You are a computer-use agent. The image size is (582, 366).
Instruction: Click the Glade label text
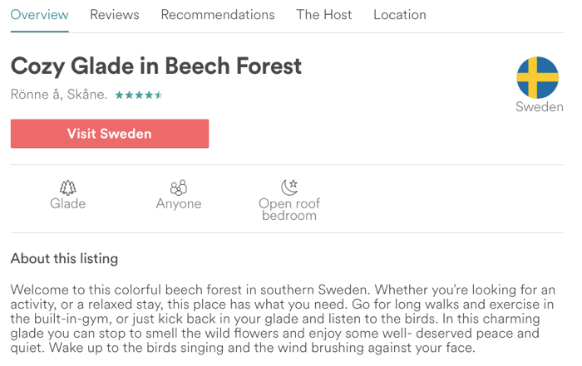68,203
